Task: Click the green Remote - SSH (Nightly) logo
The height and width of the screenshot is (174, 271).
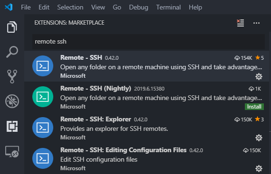Action: (43, 97)
